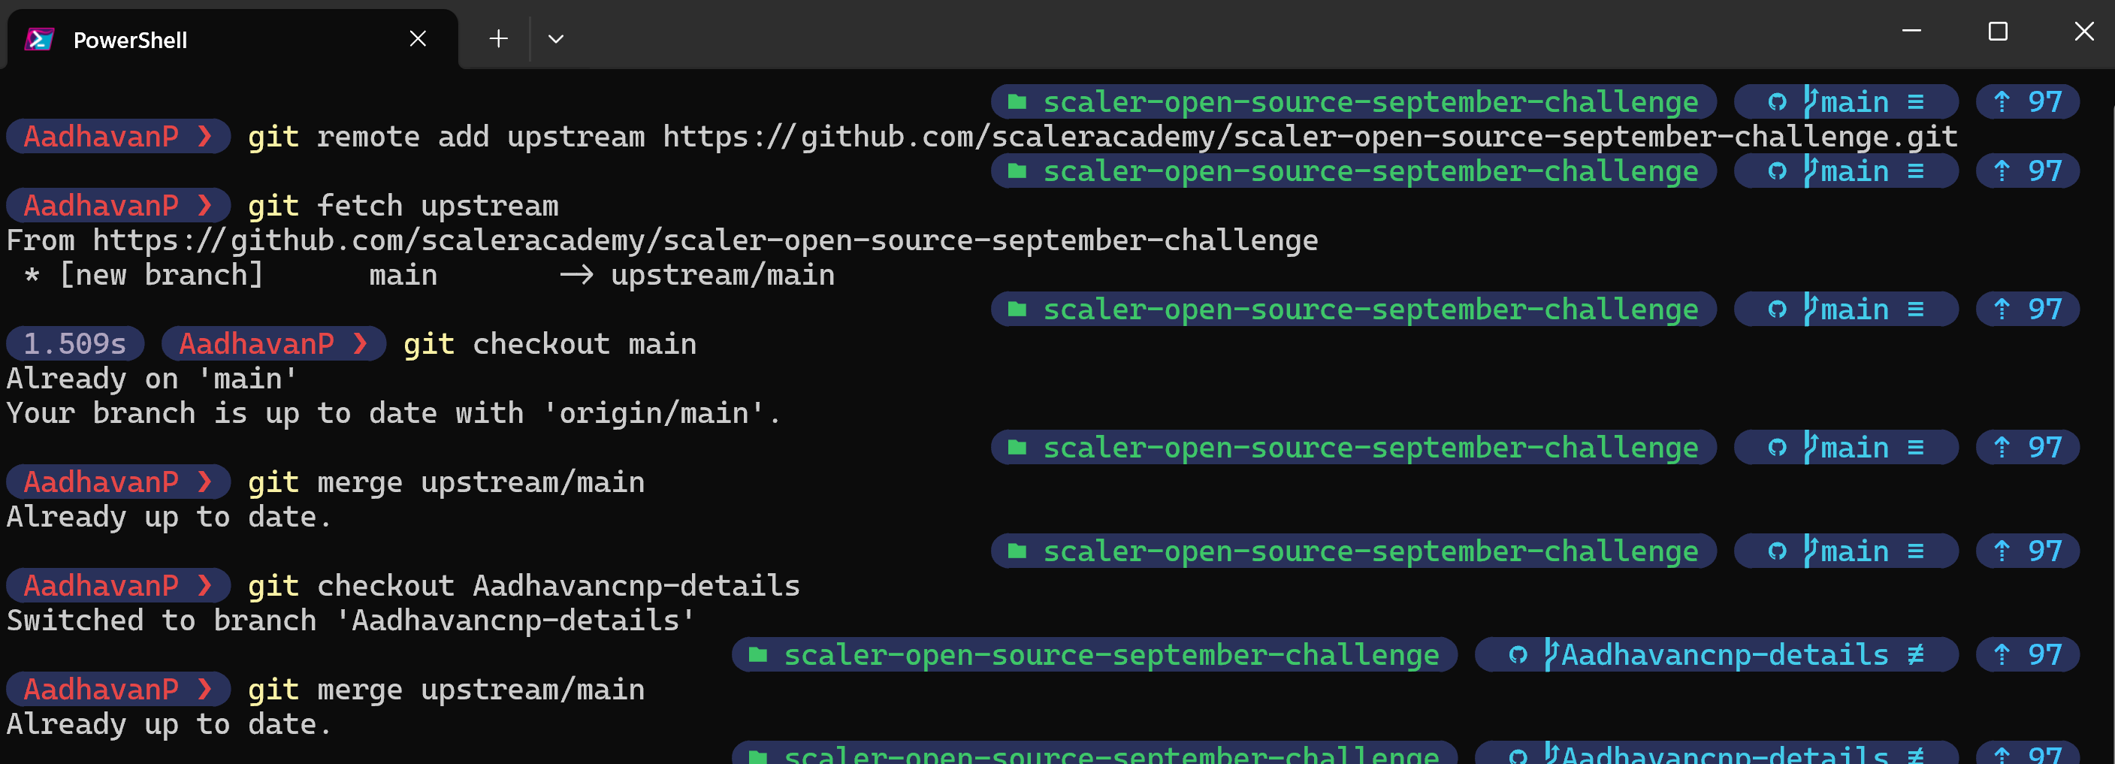Click the "97" unpushed commits counter
Viewport: 2115px width, 764px height.
click(x=2045, y=101)
